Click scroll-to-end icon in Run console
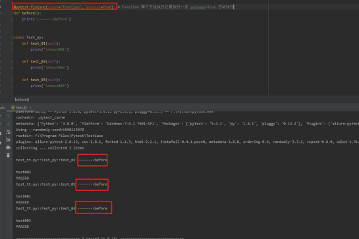Viewport: 359px width, 239px height. (9, 140)
